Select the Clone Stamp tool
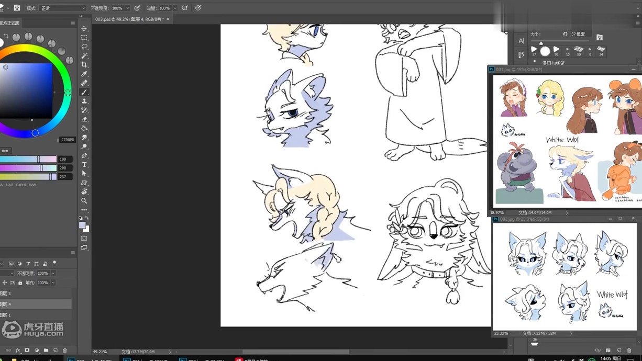The width and height of the screenshot is (642, 361). point(84,101)
